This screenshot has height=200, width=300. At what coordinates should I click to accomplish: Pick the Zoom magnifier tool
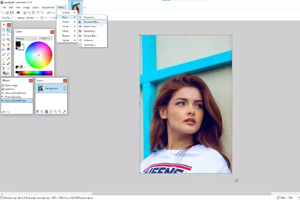(x=8, y=40)
